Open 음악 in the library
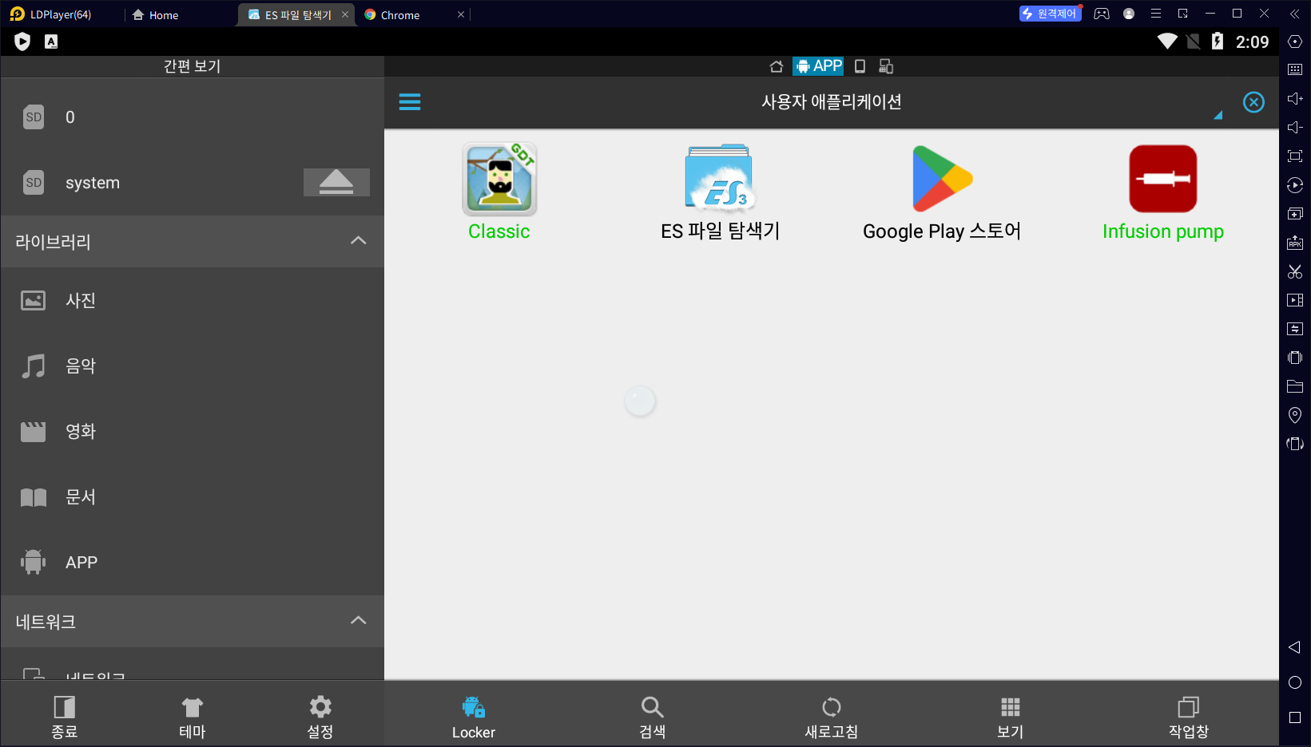This screenshot has height=747, width=1311. click(193, 366)
